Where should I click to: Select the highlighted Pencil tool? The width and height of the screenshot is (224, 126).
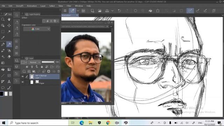pos(9,44)
